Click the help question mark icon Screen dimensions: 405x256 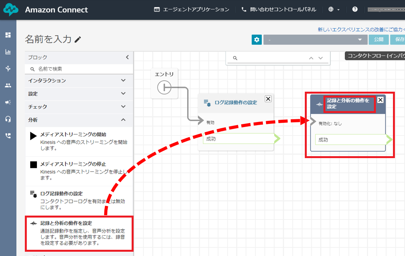(355, 9)
